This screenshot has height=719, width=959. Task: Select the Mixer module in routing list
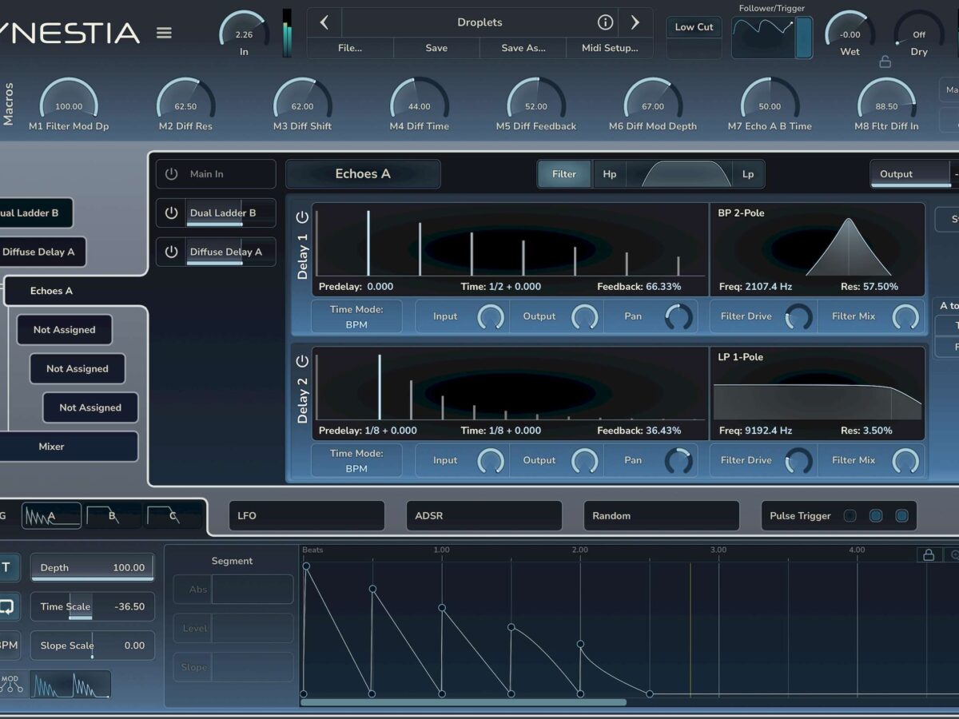click(x=52, y=447)
